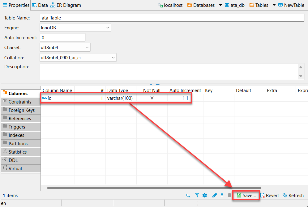Image resolution: width=308 pixels, height=207 pixels.
Task: Open the Partitions section
Action: pos(21,143)
